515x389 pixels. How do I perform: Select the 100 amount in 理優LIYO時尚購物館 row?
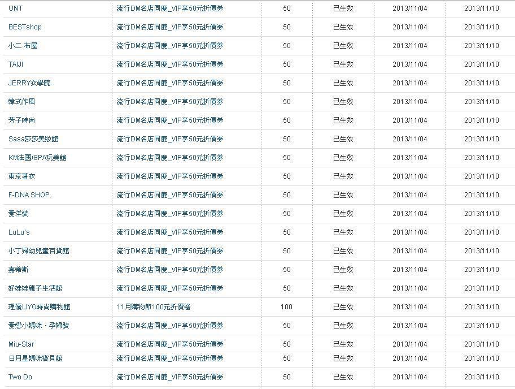tap(286, 307)
